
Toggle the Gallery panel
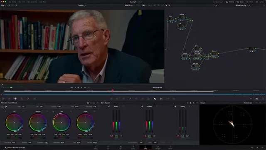[12, 2]
